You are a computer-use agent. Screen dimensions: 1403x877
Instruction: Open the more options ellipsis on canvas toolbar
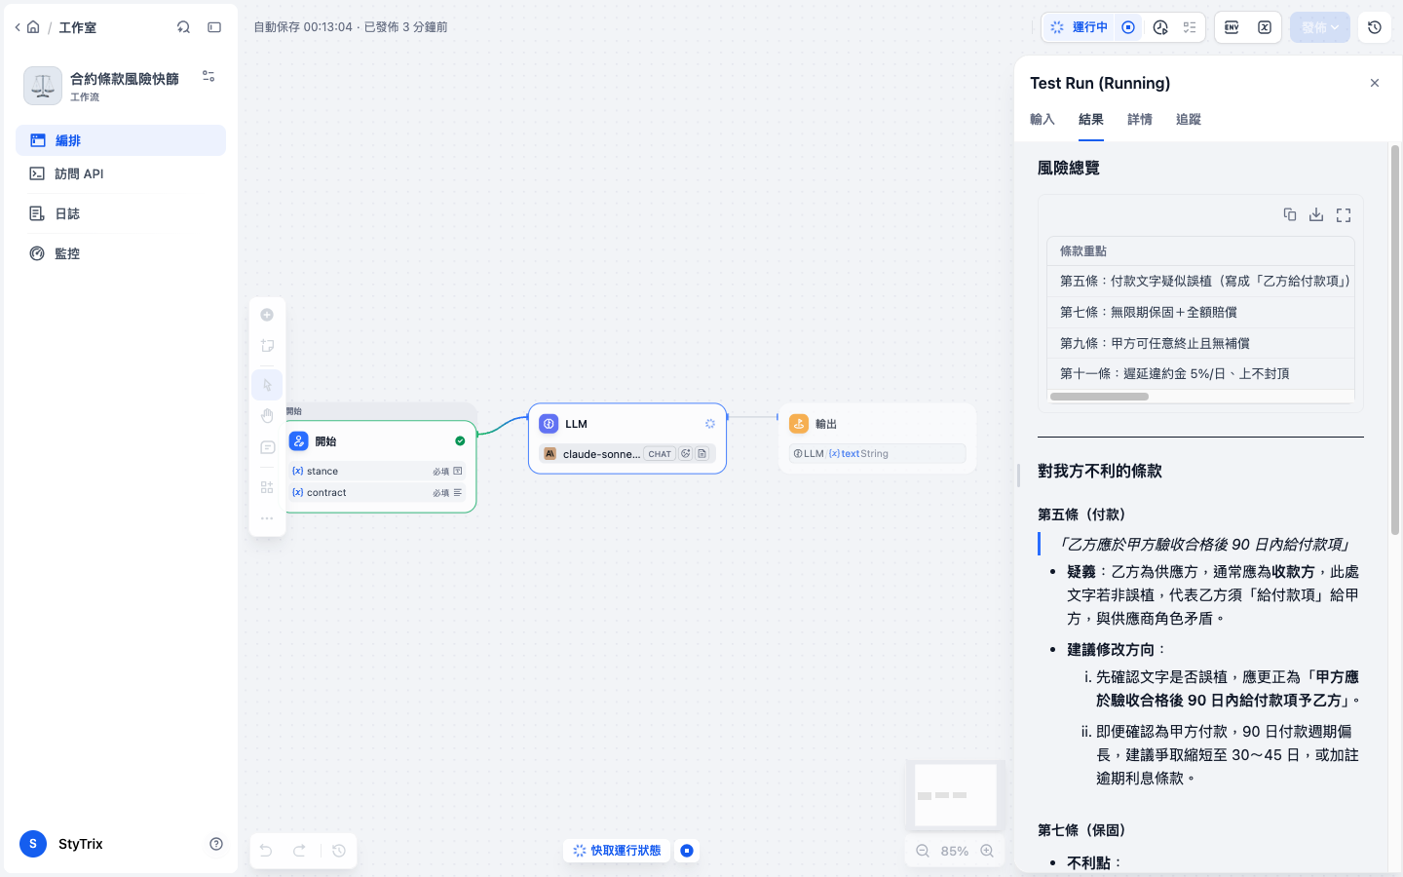pos(267,518)
